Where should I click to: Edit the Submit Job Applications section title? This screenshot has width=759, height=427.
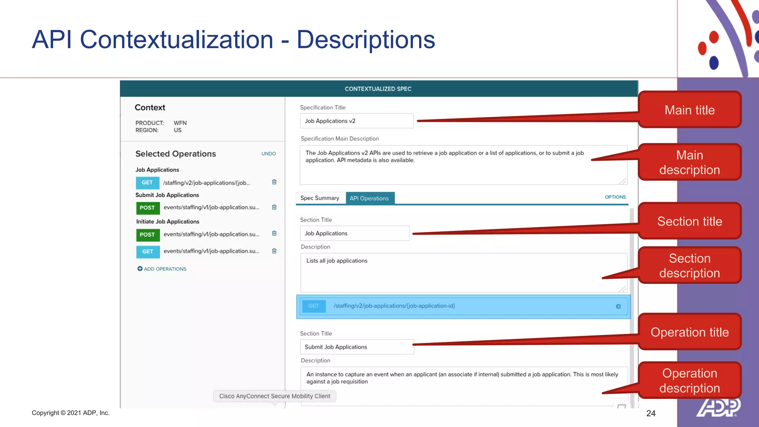click(357, 347)
